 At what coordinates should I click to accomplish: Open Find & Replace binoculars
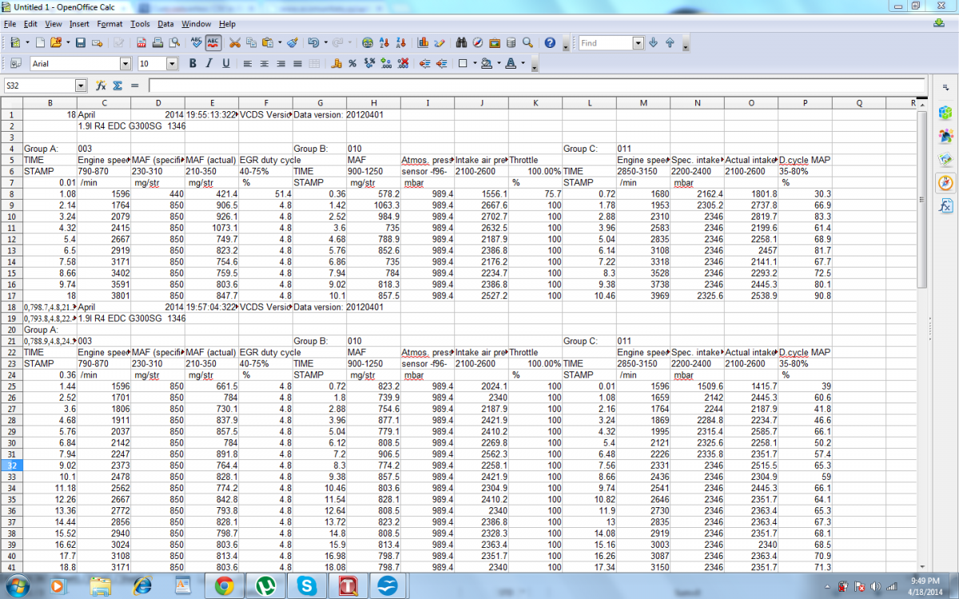[x=461, y=42]
